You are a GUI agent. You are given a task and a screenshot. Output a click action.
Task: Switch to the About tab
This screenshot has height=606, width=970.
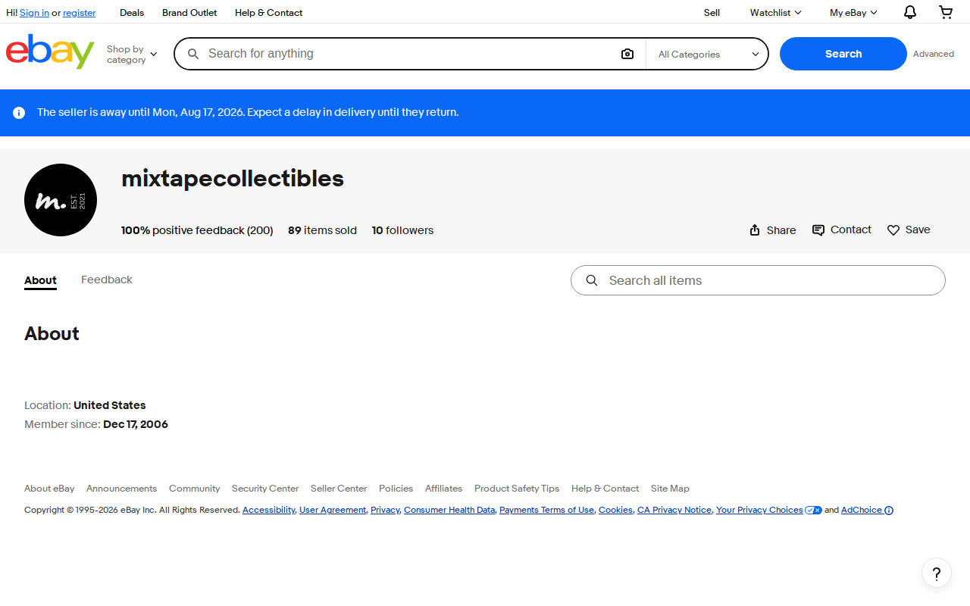(40, 280)
